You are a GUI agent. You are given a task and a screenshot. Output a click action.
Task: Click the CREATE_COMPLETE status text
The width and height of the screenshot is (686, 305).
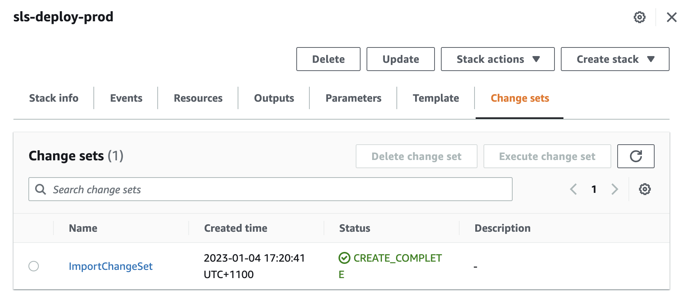[x=390, y=266]
